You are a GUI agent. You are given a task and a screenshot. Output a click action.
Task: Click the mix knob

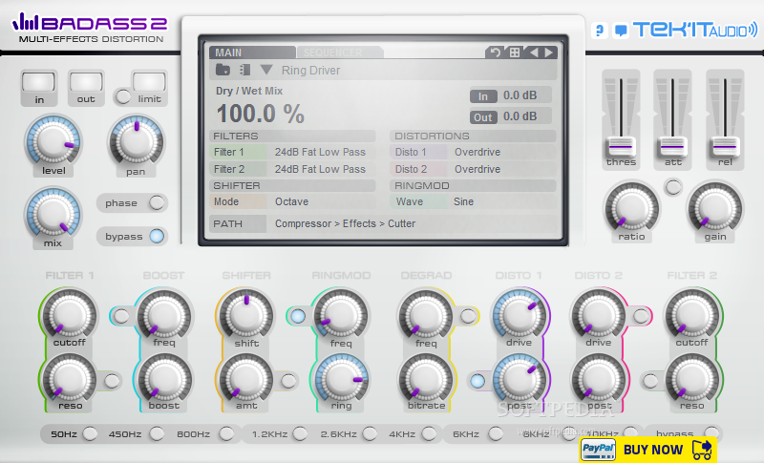pos(53,213)
